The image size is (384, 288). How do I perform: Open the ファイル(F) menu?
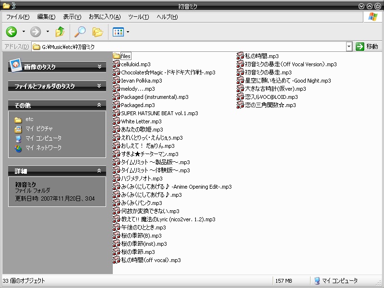pyautogui.click(x=18, y=17)
